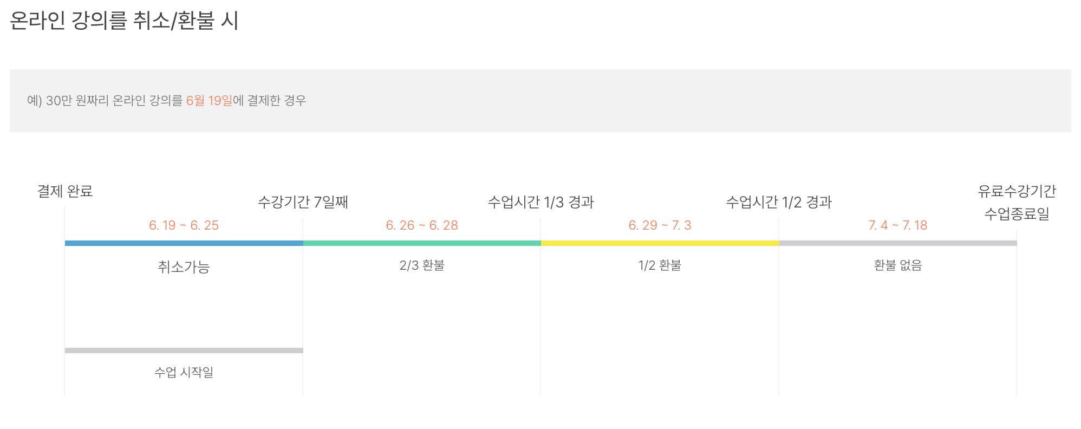The image size is (1081, 429).
Task: Select the 온라인 강의를 취소/환불 시 heading
Action: pos(124,21)
